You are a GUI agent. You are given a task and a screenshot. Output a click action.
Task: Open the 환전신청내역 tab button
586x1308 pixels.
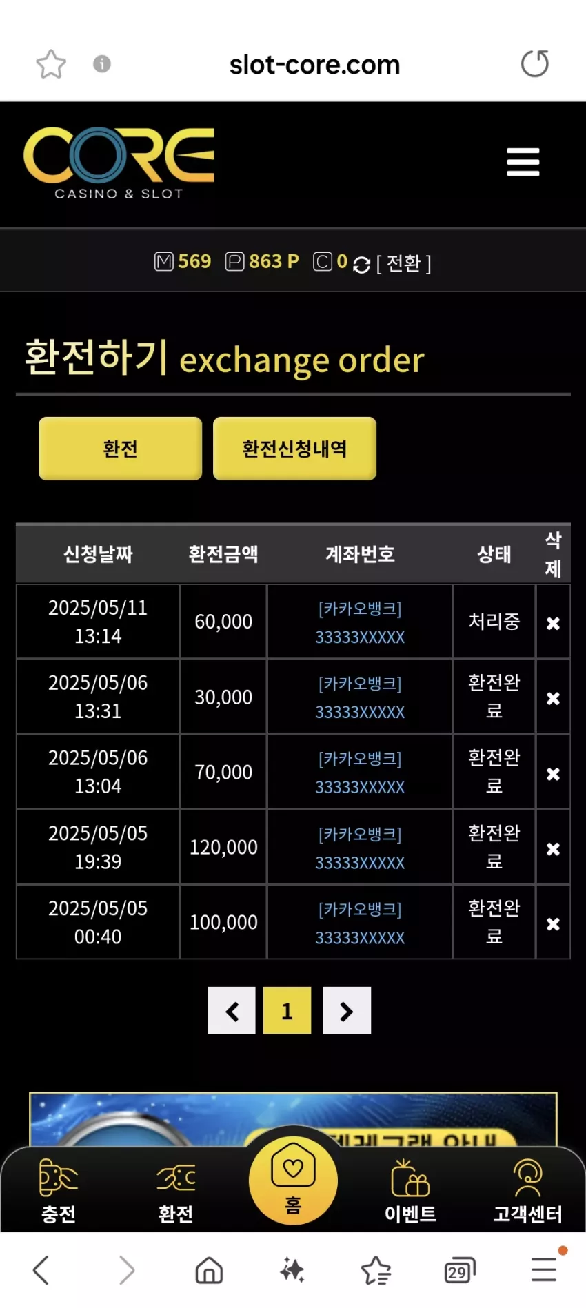[x=294, y=449]
